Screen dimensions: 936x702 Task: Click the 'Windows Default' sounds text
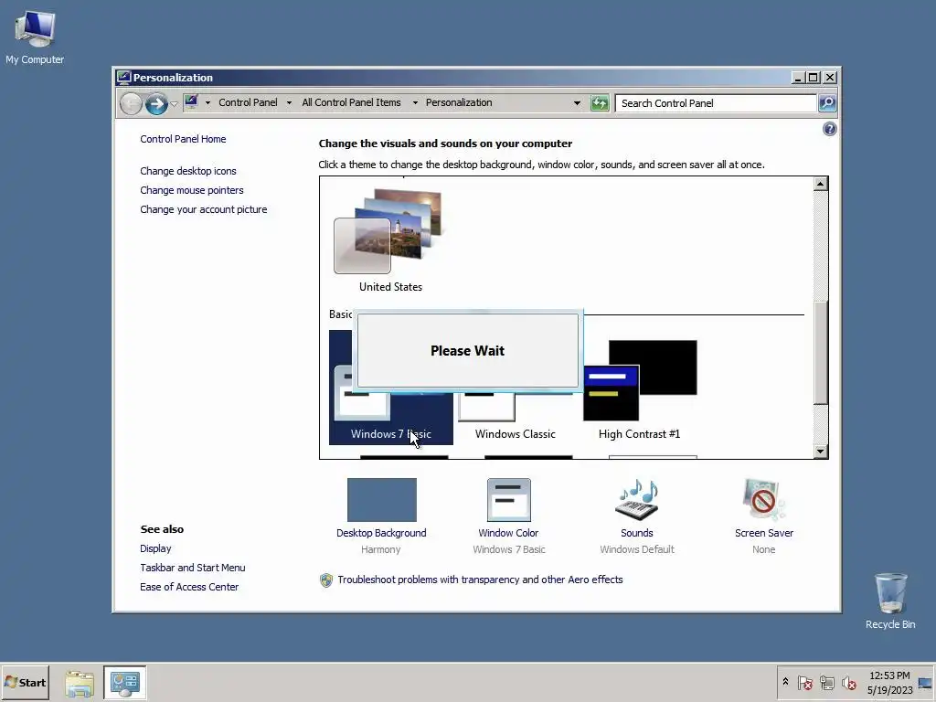[x=637, y=549]
